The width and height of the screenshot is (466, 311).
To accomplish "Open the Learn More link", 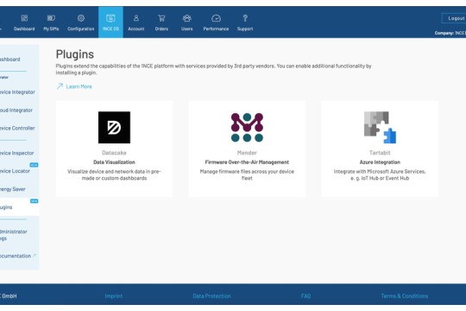I will (79, 86).
